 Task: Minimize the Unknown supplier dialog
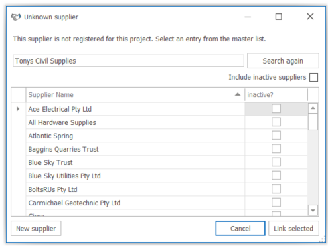pyautogui.click(x=248, y=17)
